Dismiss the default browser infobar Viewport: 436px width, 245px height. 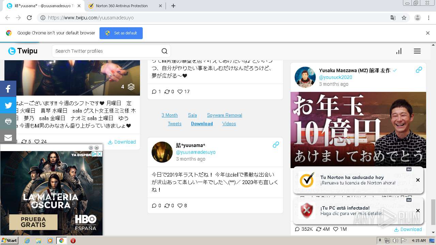click(428, 33)
